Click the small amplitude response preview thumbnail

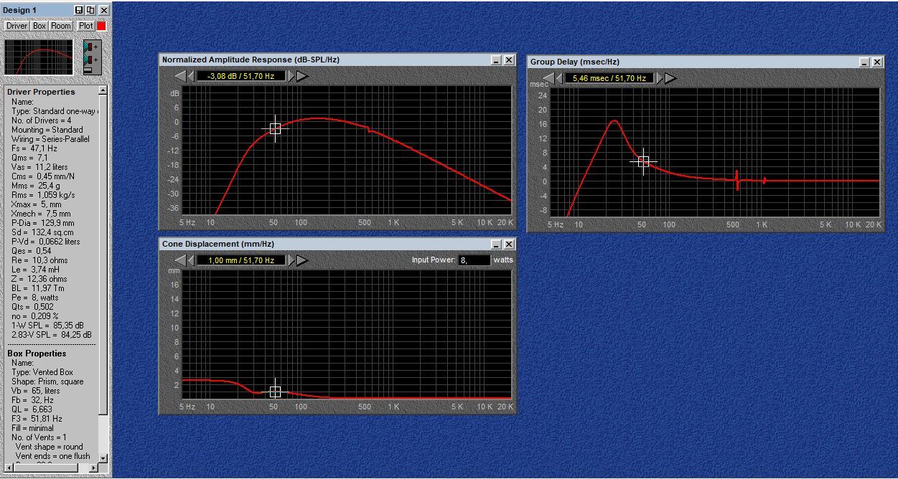(x=39, y=57)
